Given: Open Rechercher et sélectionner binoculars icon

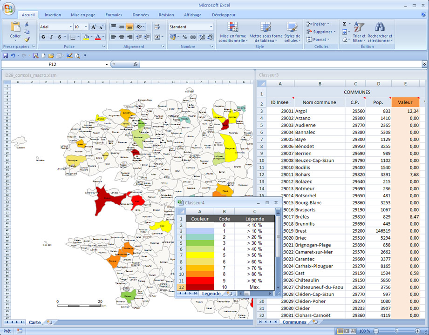Looking at the screenshot, I should (x=380, y=27).
